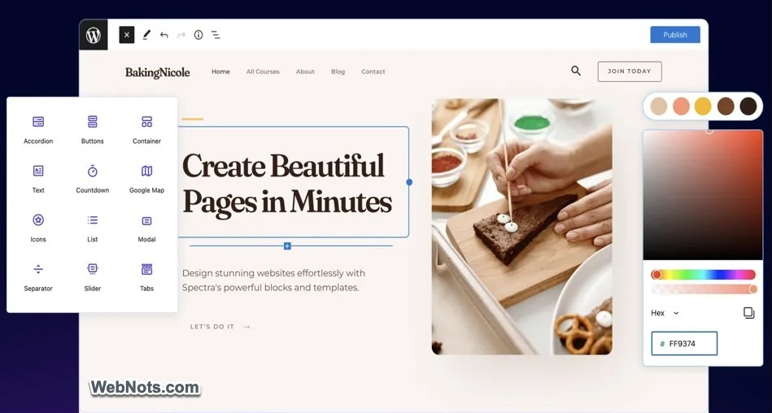Pick the yellow color swatch
The width and height of the screenshot is (772, 413).
703,107
